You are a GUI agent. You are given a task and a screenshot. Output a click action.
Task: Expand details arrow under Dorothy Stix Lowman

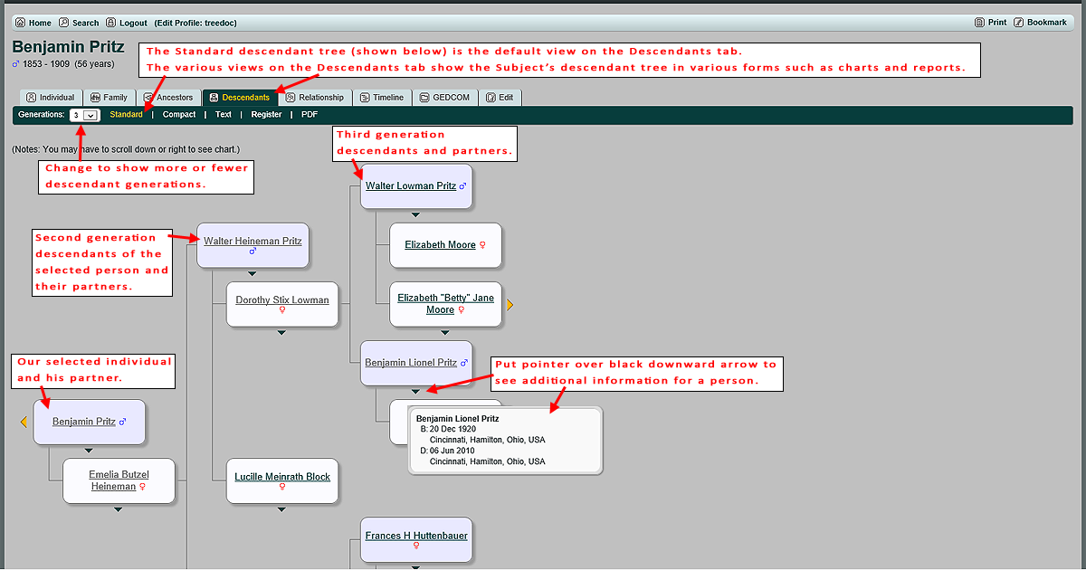(281, 332)
